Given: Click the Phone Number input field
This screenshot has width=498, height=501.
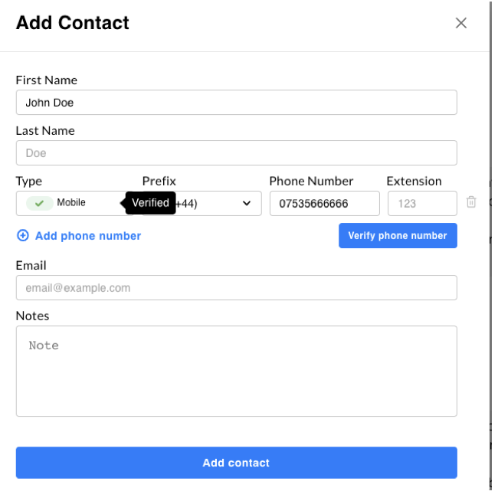Looking at the screenshot, I should tap(324, 203).
